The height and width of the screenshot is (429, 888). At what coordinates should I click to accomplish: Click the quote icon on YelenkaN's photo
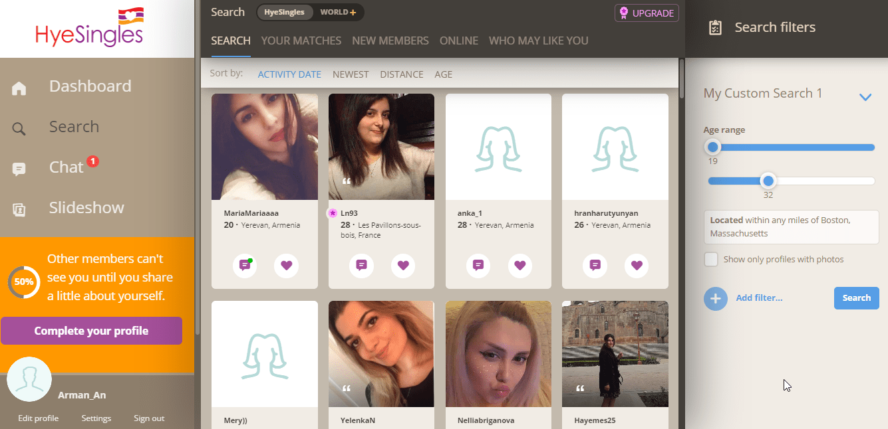coord(347,388)
